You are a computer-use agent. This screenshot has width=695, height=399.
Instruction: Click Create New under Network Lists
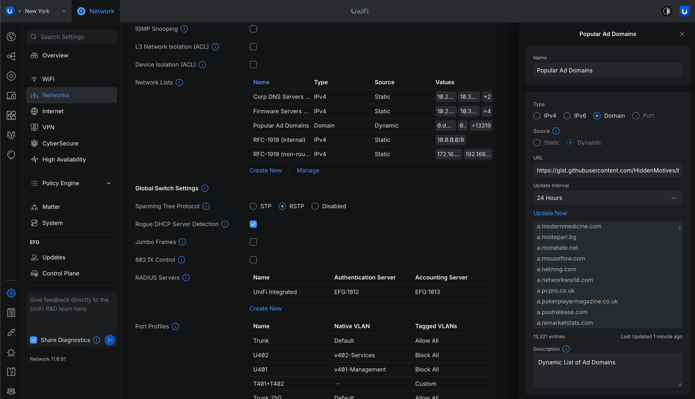point(266,171)
